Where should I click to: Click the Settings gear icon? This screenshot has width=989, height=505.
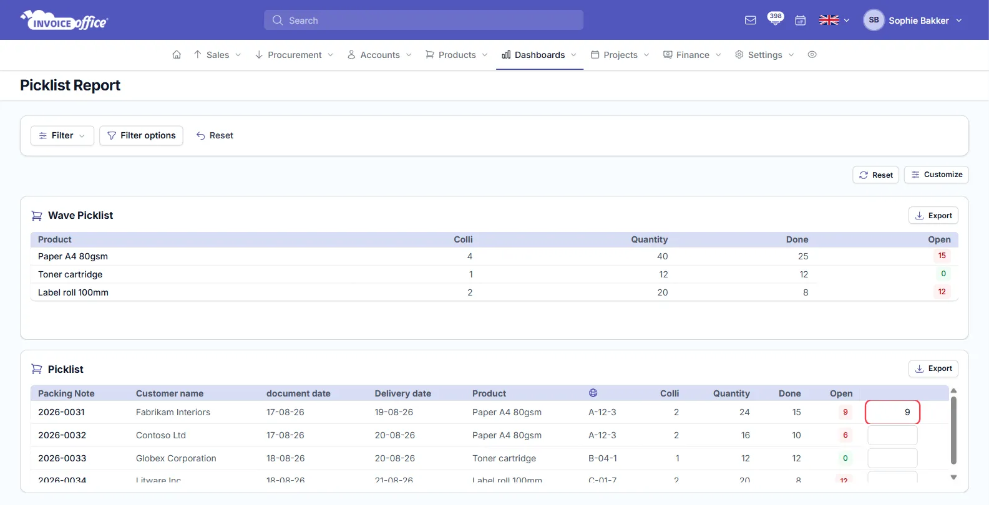(739, 55)
